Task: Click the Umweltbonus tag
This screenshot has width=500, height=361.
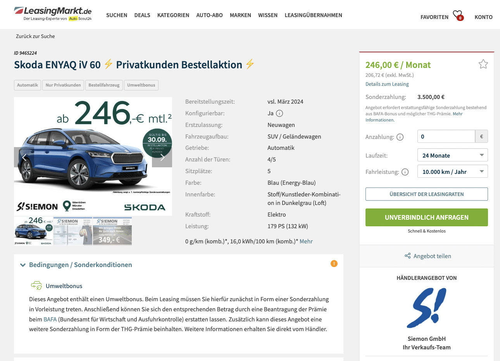Action: pos(141,85)
